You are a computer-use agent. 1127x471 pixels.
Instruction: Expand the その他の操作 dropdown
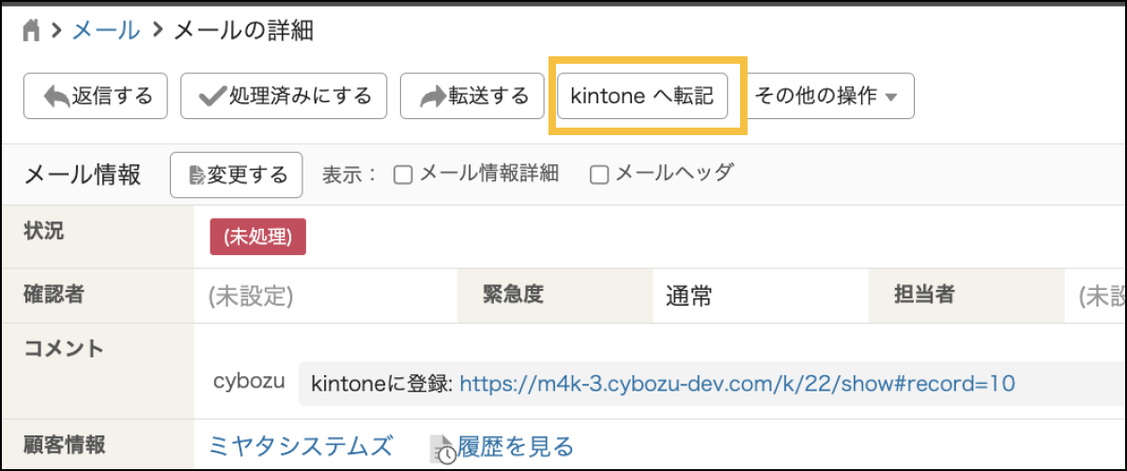click(826, 96)
